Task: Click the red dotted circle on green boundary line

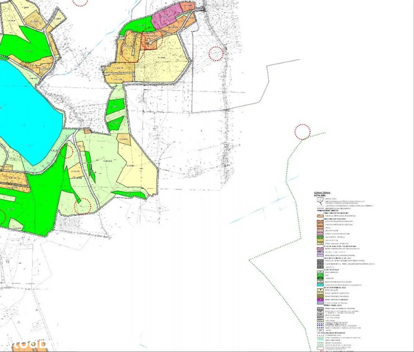Action: (x=303, y=132)
